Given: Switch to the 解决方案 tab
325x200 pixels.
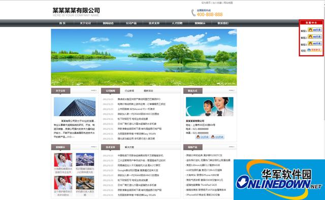Looking at the screenshot, I should [129, 147].
